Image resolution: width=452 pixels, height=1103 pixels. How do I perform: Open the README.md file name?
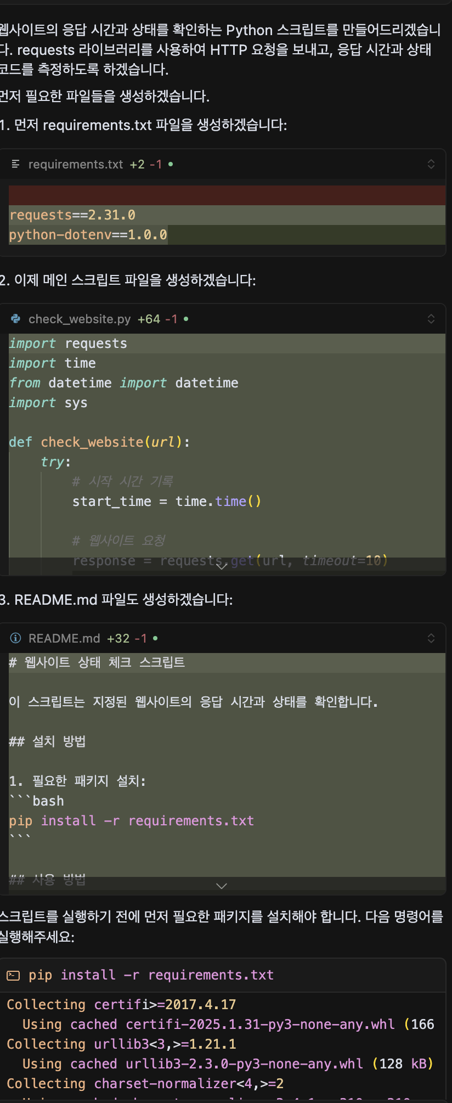point(64,638)
